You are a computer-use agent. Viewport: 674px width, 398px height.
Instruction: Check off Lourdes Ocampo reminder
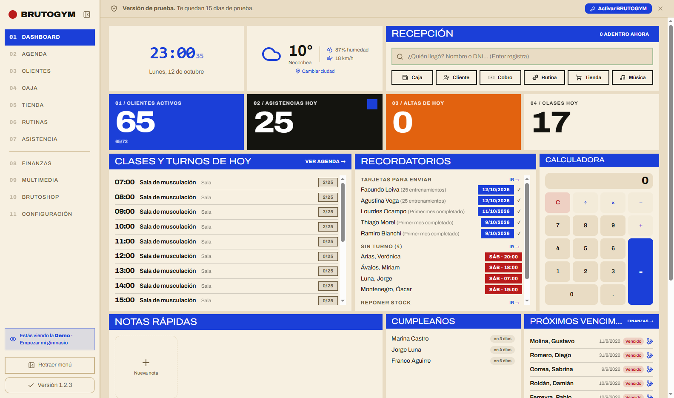(519, 212)
